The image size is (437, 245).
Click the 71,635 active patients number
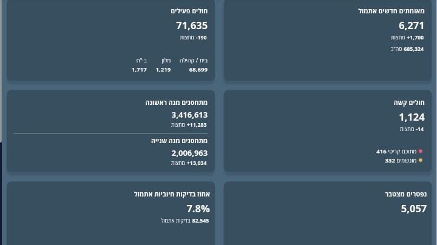(191, 25)
